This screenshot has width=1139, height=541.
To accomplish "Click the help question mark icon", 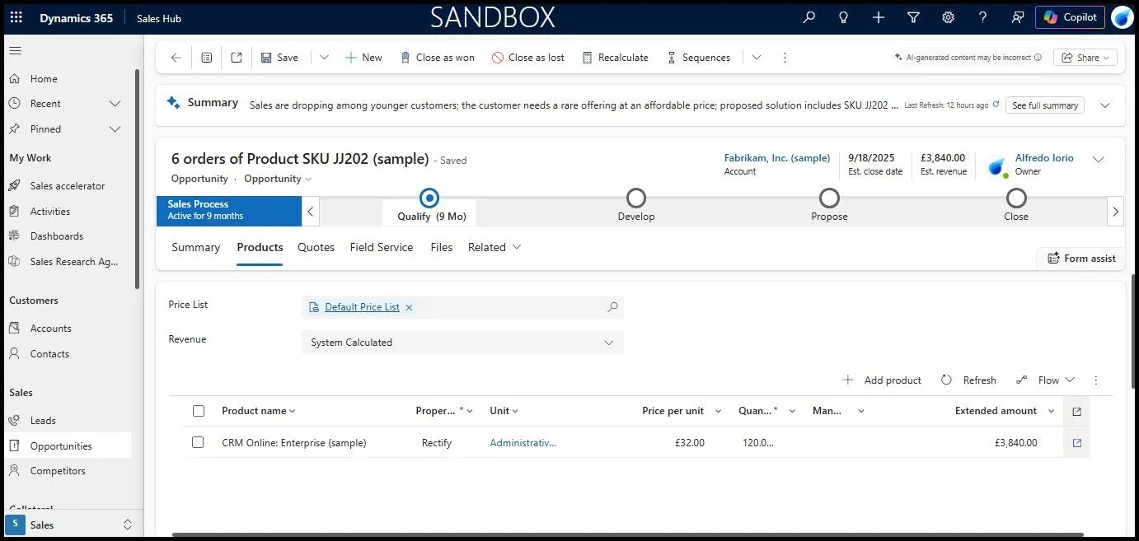I will tap(983, 17).
